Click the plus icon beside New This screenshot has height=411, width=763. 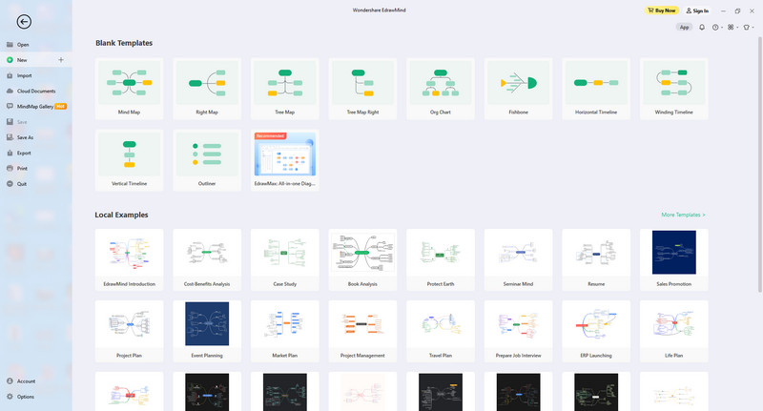[x=61, y=60]
